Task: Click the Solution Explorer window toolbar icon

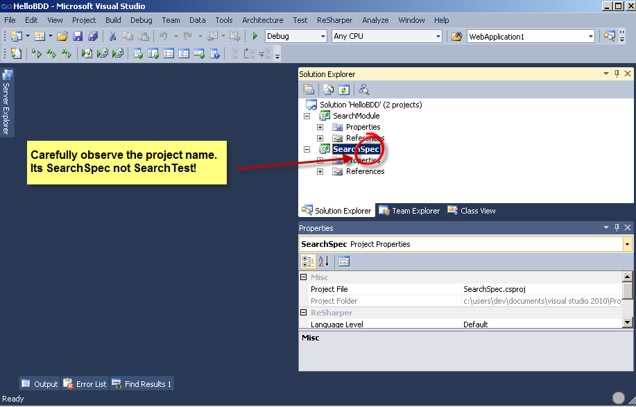Action: pyautogui.click(x=609, y=37)
